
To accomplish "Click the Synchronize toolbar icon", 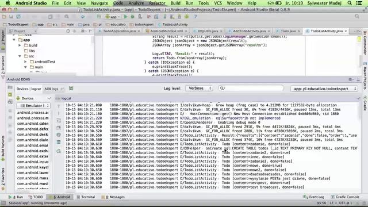I will coord(18,17).
